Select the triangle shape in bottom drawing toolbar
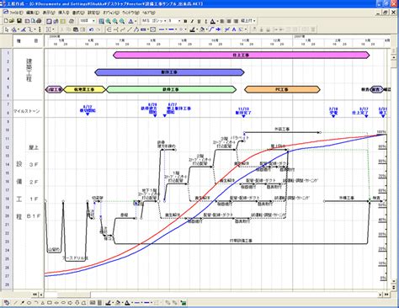This screenshot has height=308, width=399. point(43,303)
